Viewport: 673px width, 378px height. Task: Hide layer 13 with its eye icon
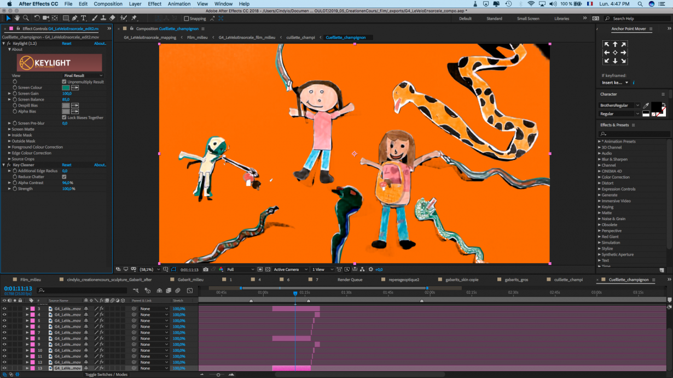point(4,368)
